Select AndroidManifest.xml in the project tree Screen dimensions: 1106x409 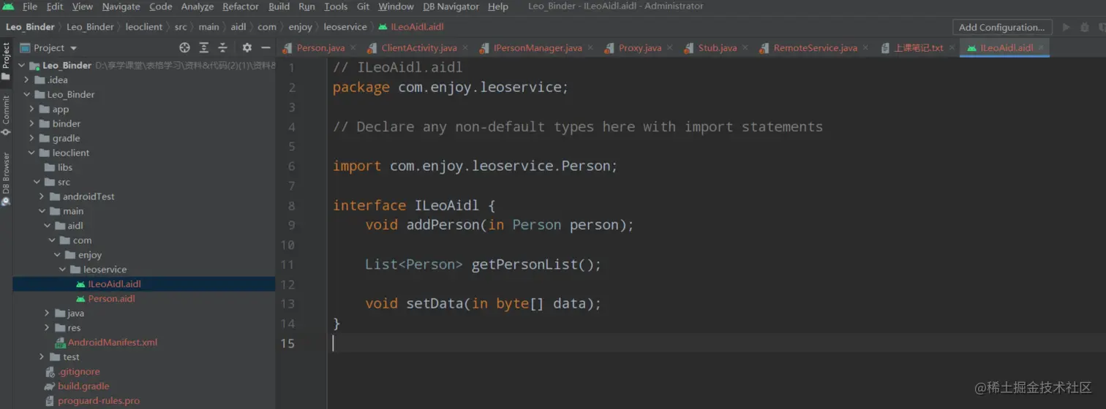(x=113, y=343)
